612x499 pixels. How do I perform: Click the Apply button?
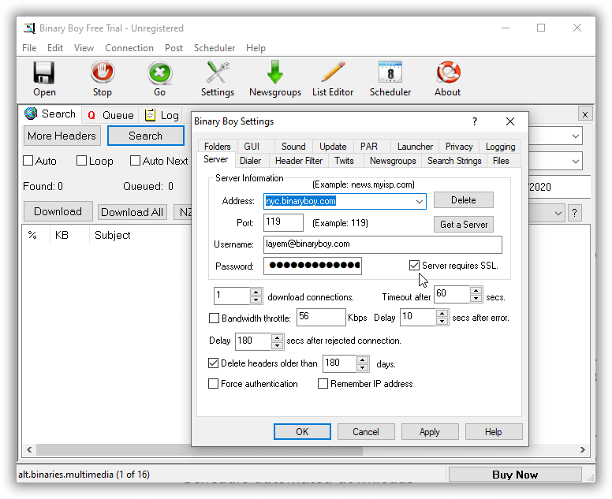pyautogui.click(x=430, y=431)
